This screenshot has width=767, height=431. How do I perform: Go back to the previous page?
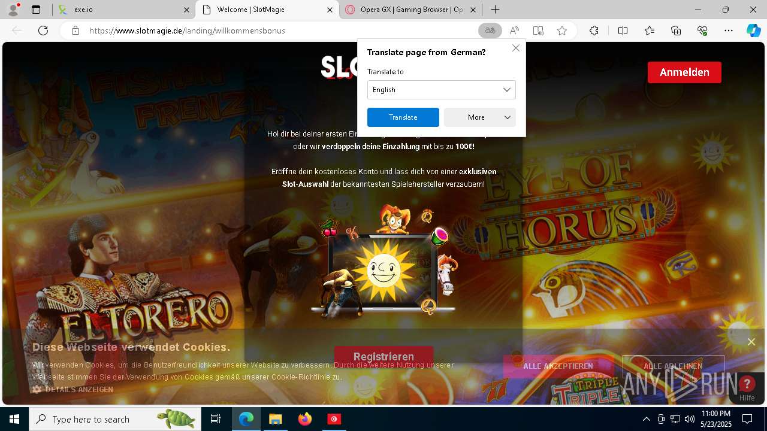17,31
